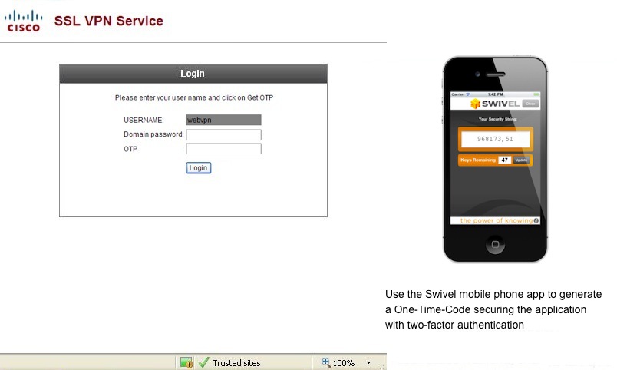Click the SSL VPN Service heading
Viewport: 617px width, 370px height.
coord(109,21)
